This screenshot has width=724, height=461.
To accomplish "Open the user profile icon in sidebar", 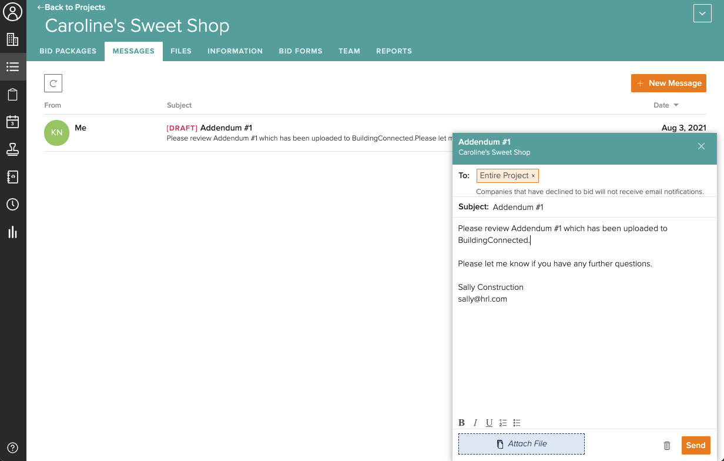I will pyautogui.click(x=12, y=12).
